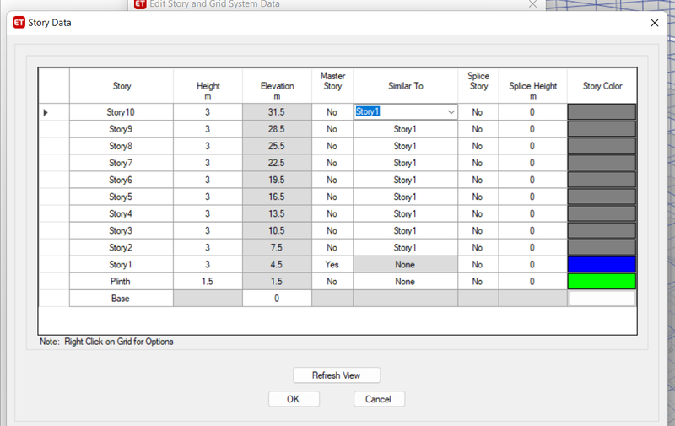Click the white Story Color cell of Base

click(602, 299)
